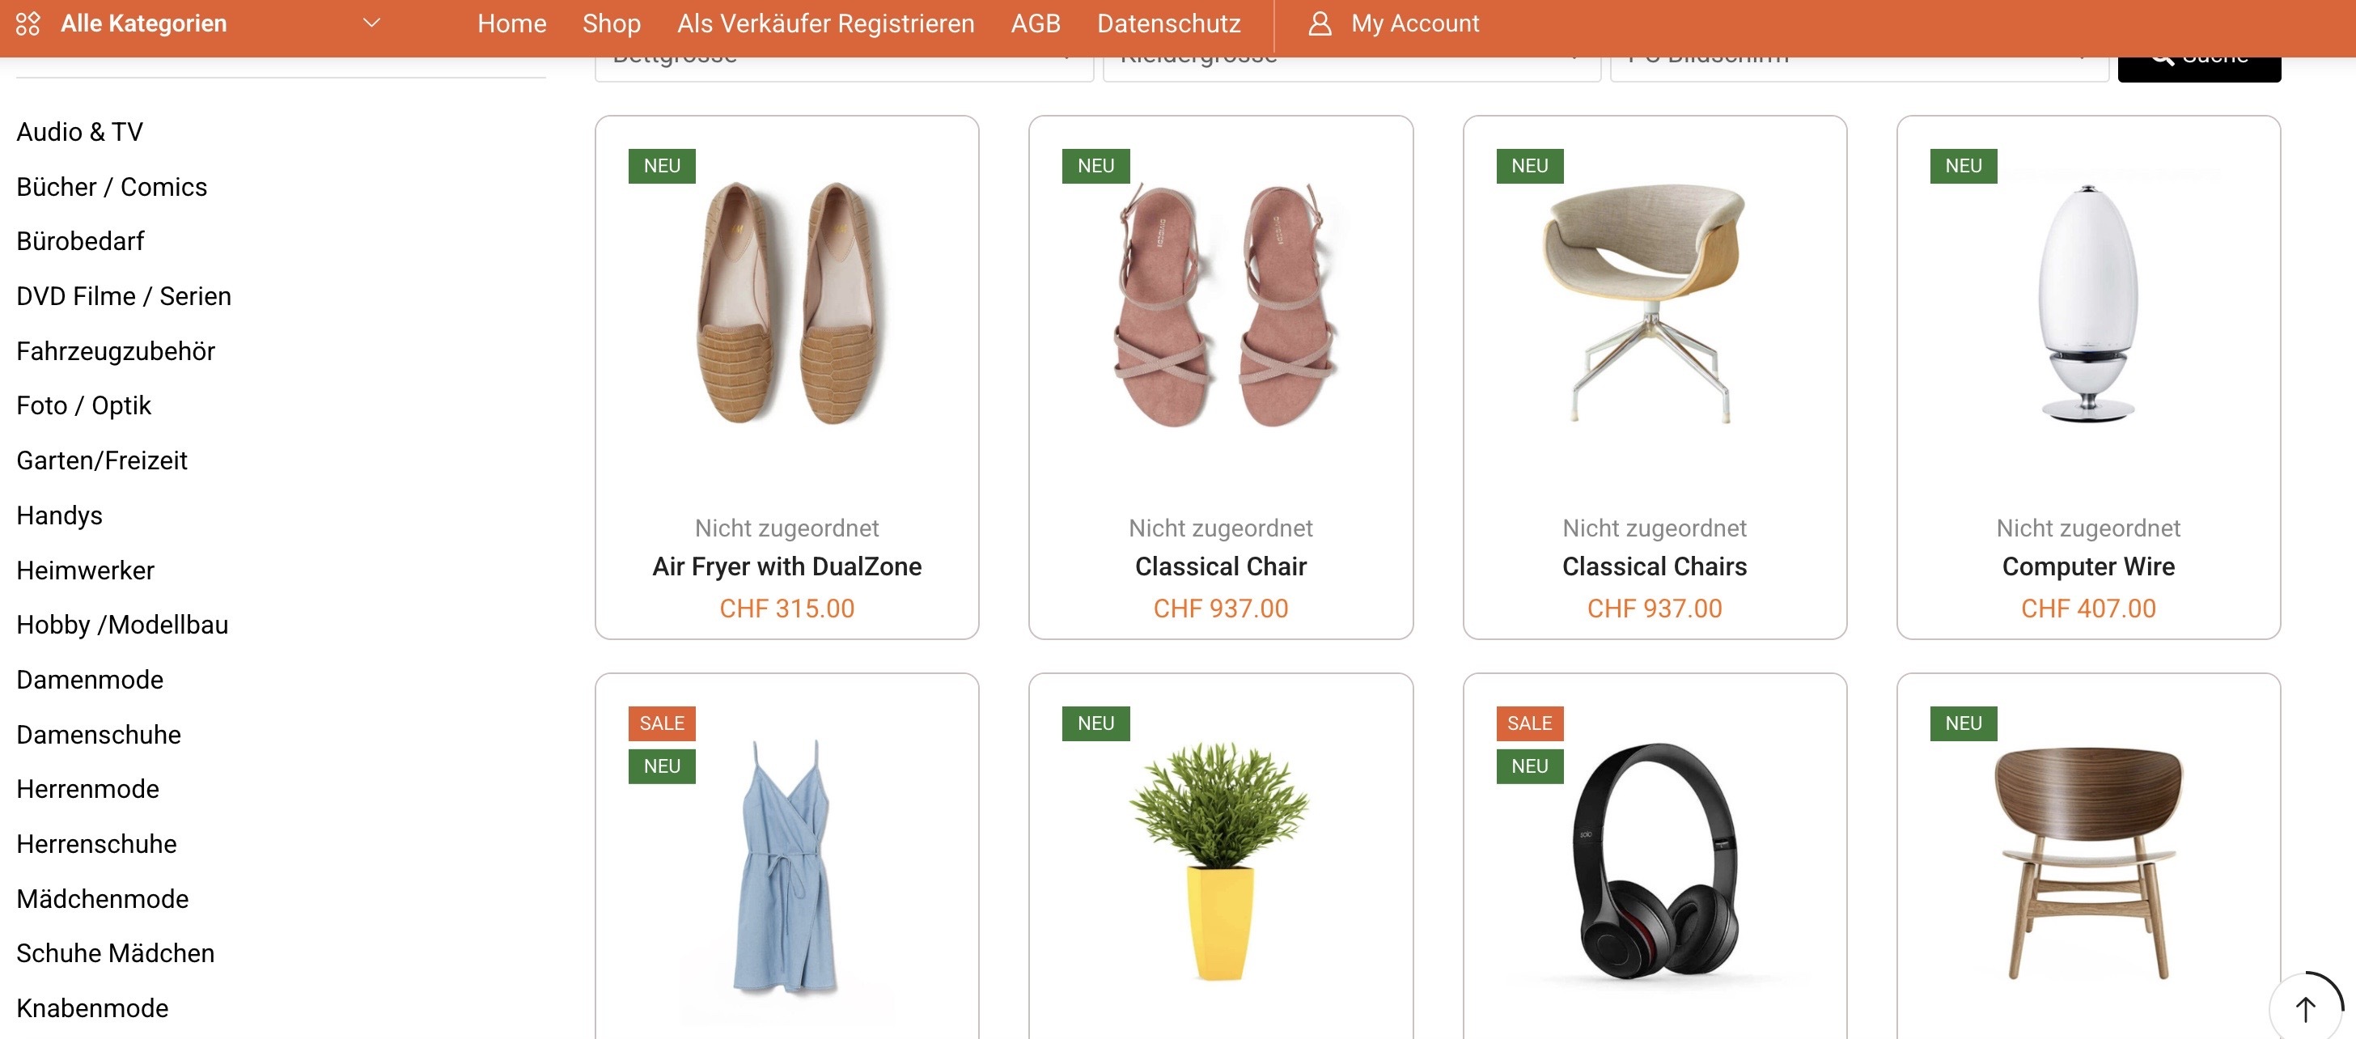
Task: Open the Air Fryer with DualZone product
Action: (x=786, y=566)
